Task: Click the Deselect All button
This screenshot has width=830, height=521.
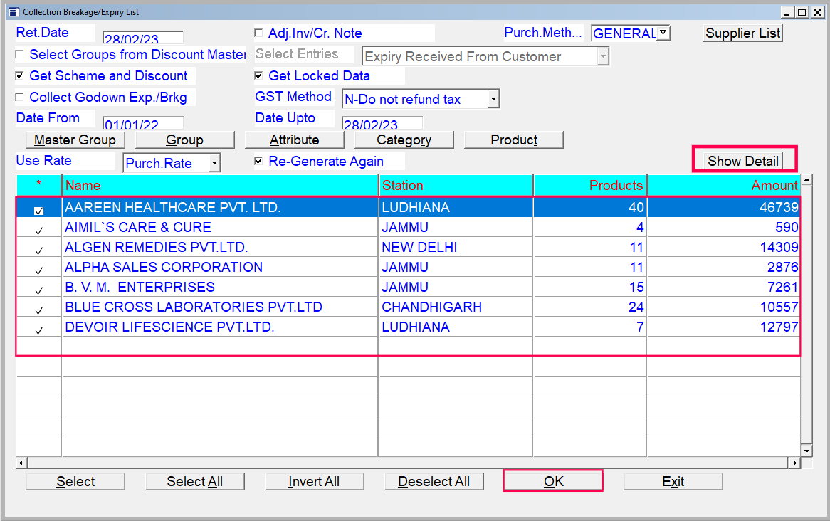Action: click(x=434, y=482)
